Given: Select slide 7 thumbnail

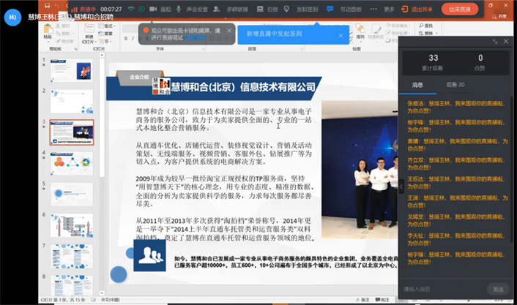Looking at the screenshot, I should (72, 256).
